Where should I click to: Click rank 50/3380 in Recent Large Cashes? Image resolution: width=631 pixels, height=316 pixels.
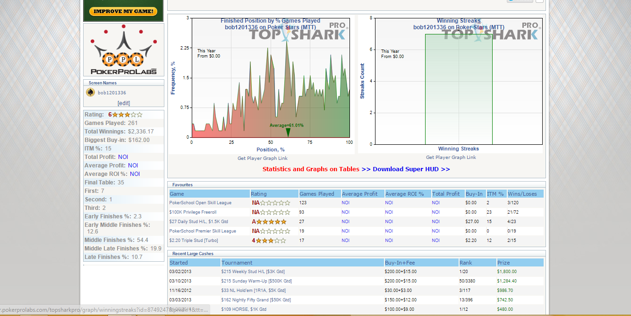[467, 281]
